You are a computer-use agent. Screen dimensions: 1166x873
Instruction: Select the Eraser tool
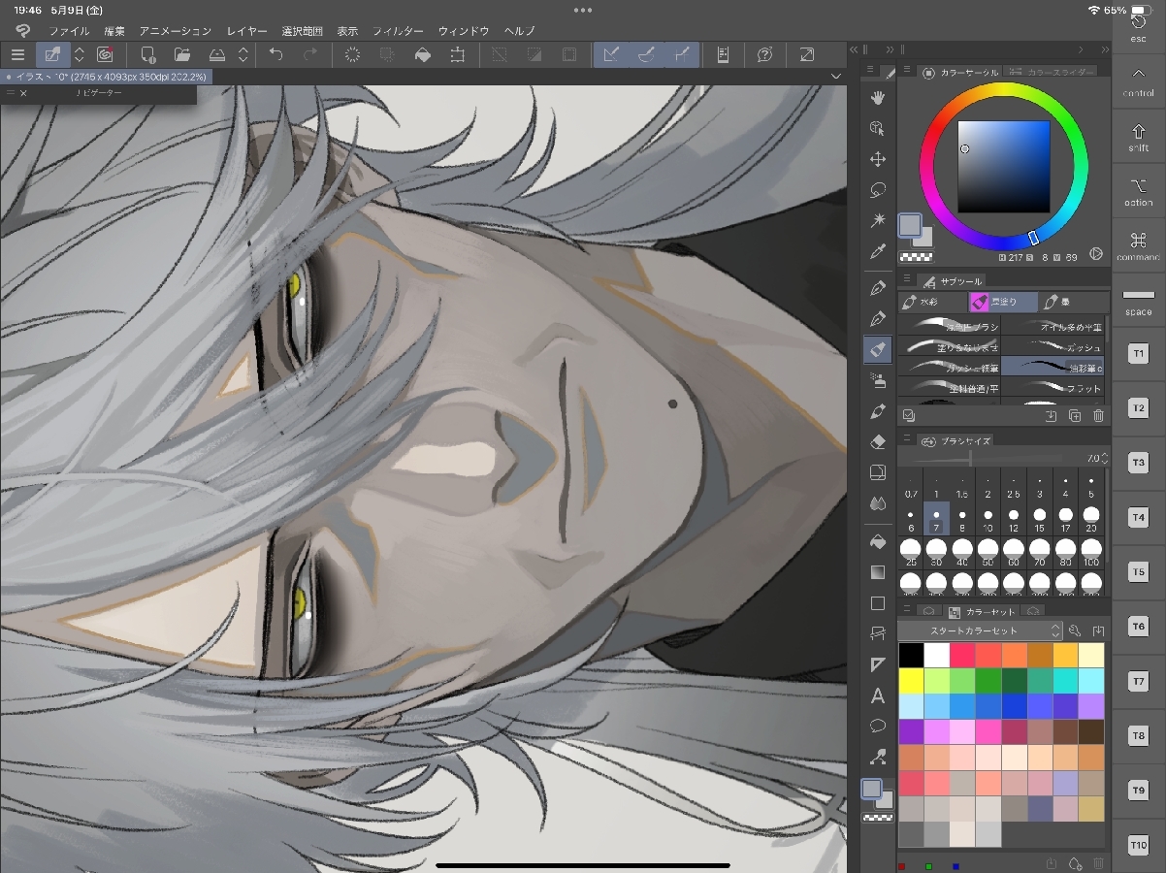pos(878,442)
